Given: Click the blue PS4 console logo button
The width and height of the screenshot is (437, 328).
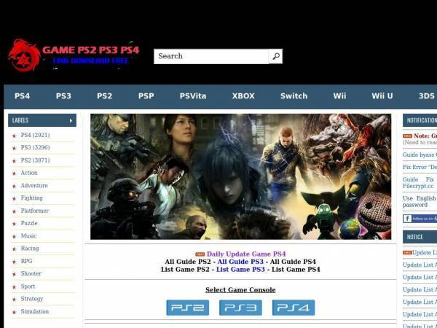Looking at the screenshot, I should pyautogui.click(x=294, y=308).
